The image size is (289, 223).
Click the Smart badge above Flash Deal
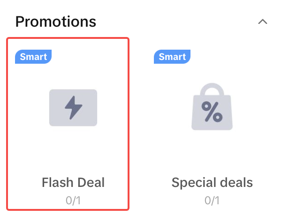(x=33, y=57)
